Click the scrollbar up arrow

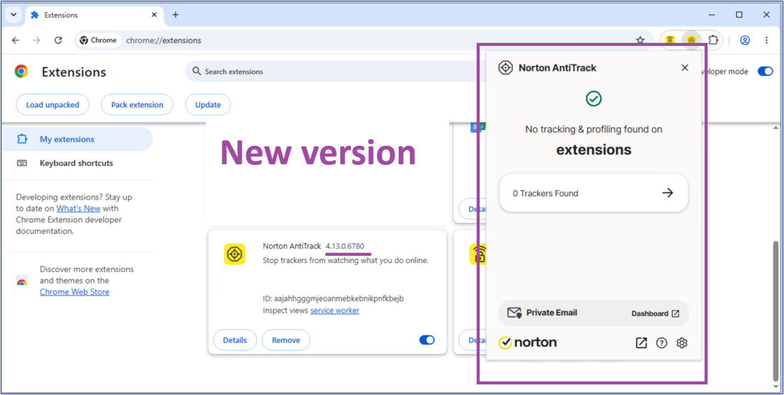[x=775, y=128]
